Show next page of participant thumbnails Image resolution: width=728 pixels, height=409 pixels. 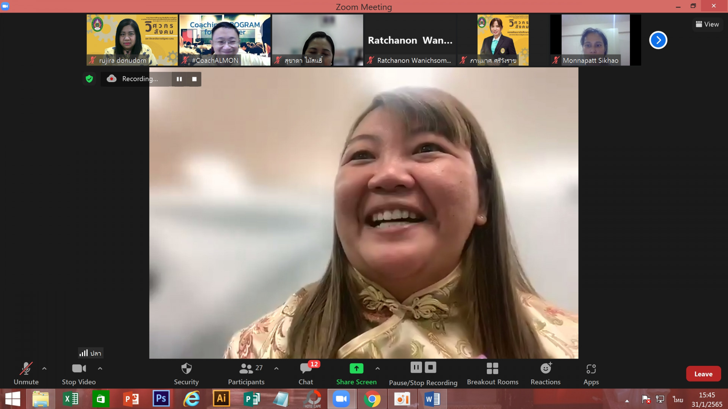click(658, 40)
